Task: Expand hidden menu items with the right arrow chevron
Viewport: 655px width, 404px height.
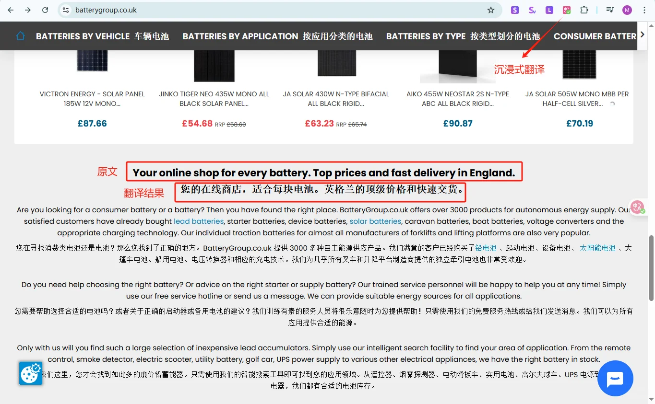Action: (642, 35)
